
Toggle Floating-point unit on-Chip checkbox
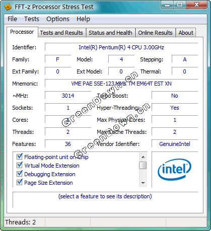20,157
